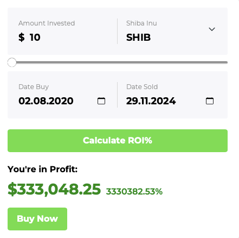Grab the investment amount slider handle
Viewport: 239px width, 238px height.
[12, 62]
